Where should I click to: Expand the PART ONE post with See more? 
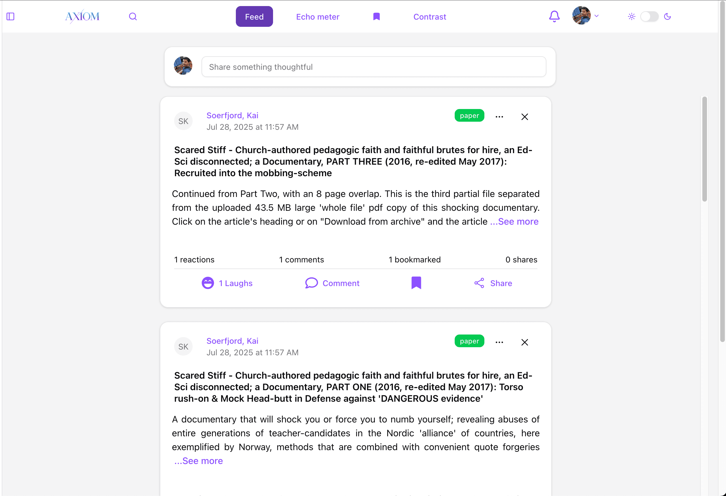tap(198, 461)
